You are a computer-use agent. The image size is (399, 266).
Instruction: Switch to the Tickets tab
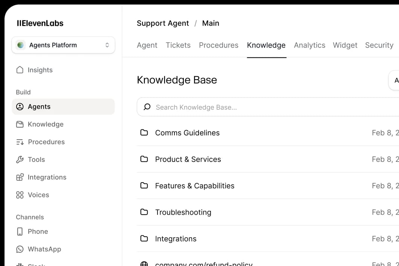[178, 45]
